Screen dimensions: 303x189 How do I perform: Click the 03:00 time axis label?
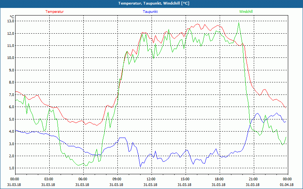coord(48,179)
